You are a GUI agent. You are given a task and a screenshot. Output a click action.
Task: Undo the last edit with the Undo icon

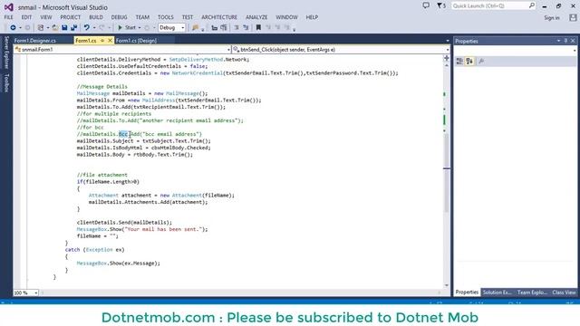pos(87,28)
